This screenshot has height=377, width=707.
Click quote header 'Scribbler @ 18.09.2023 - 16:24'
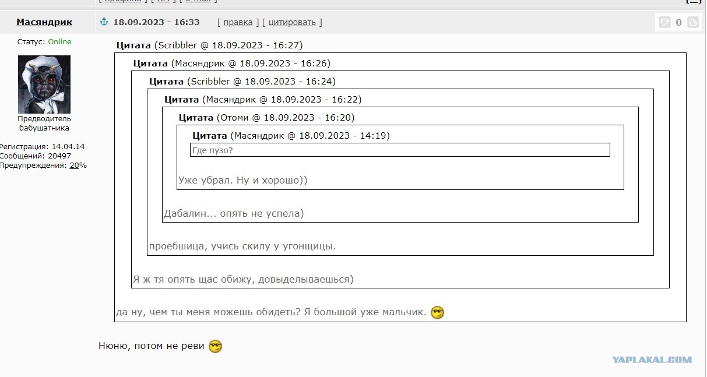pyautogui.click(x=261, y=82)
